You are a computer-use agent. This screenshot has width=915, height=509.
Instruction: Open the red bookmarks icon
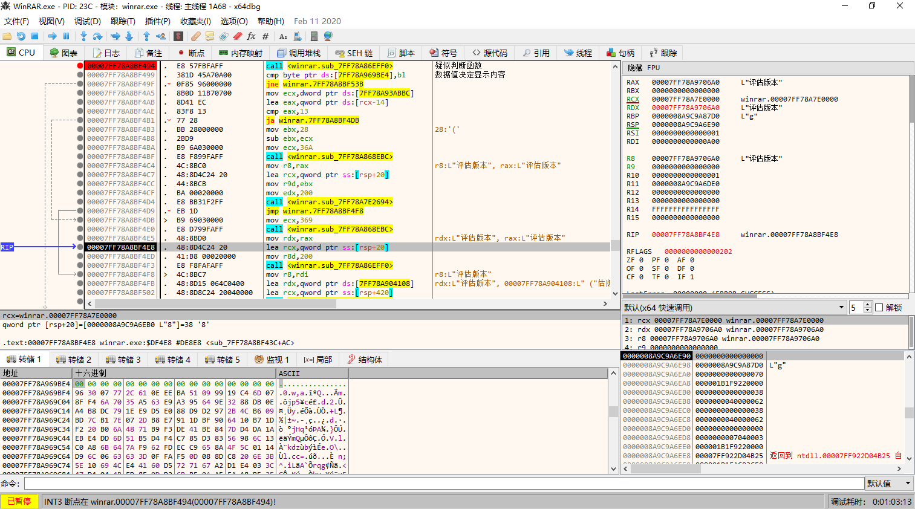[238, 36]
